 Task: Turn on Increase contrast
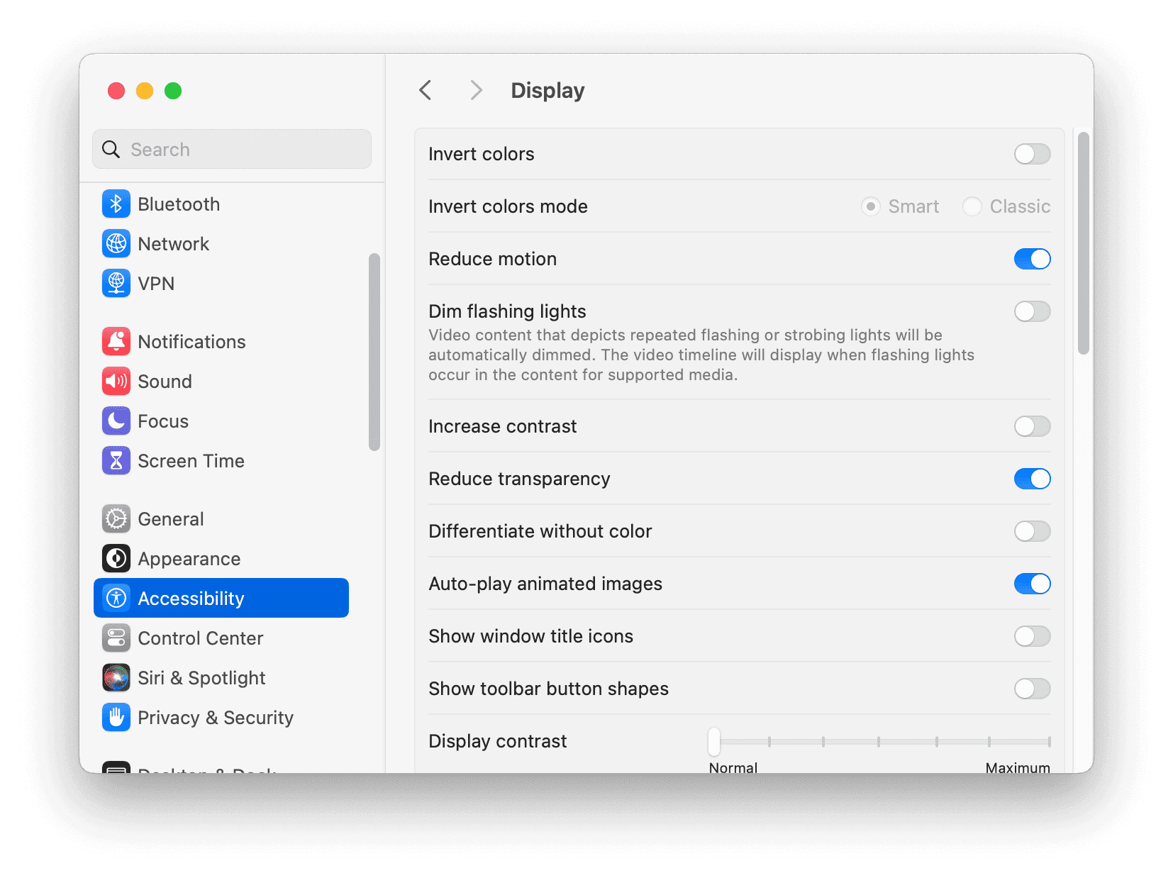(1032, 426)
